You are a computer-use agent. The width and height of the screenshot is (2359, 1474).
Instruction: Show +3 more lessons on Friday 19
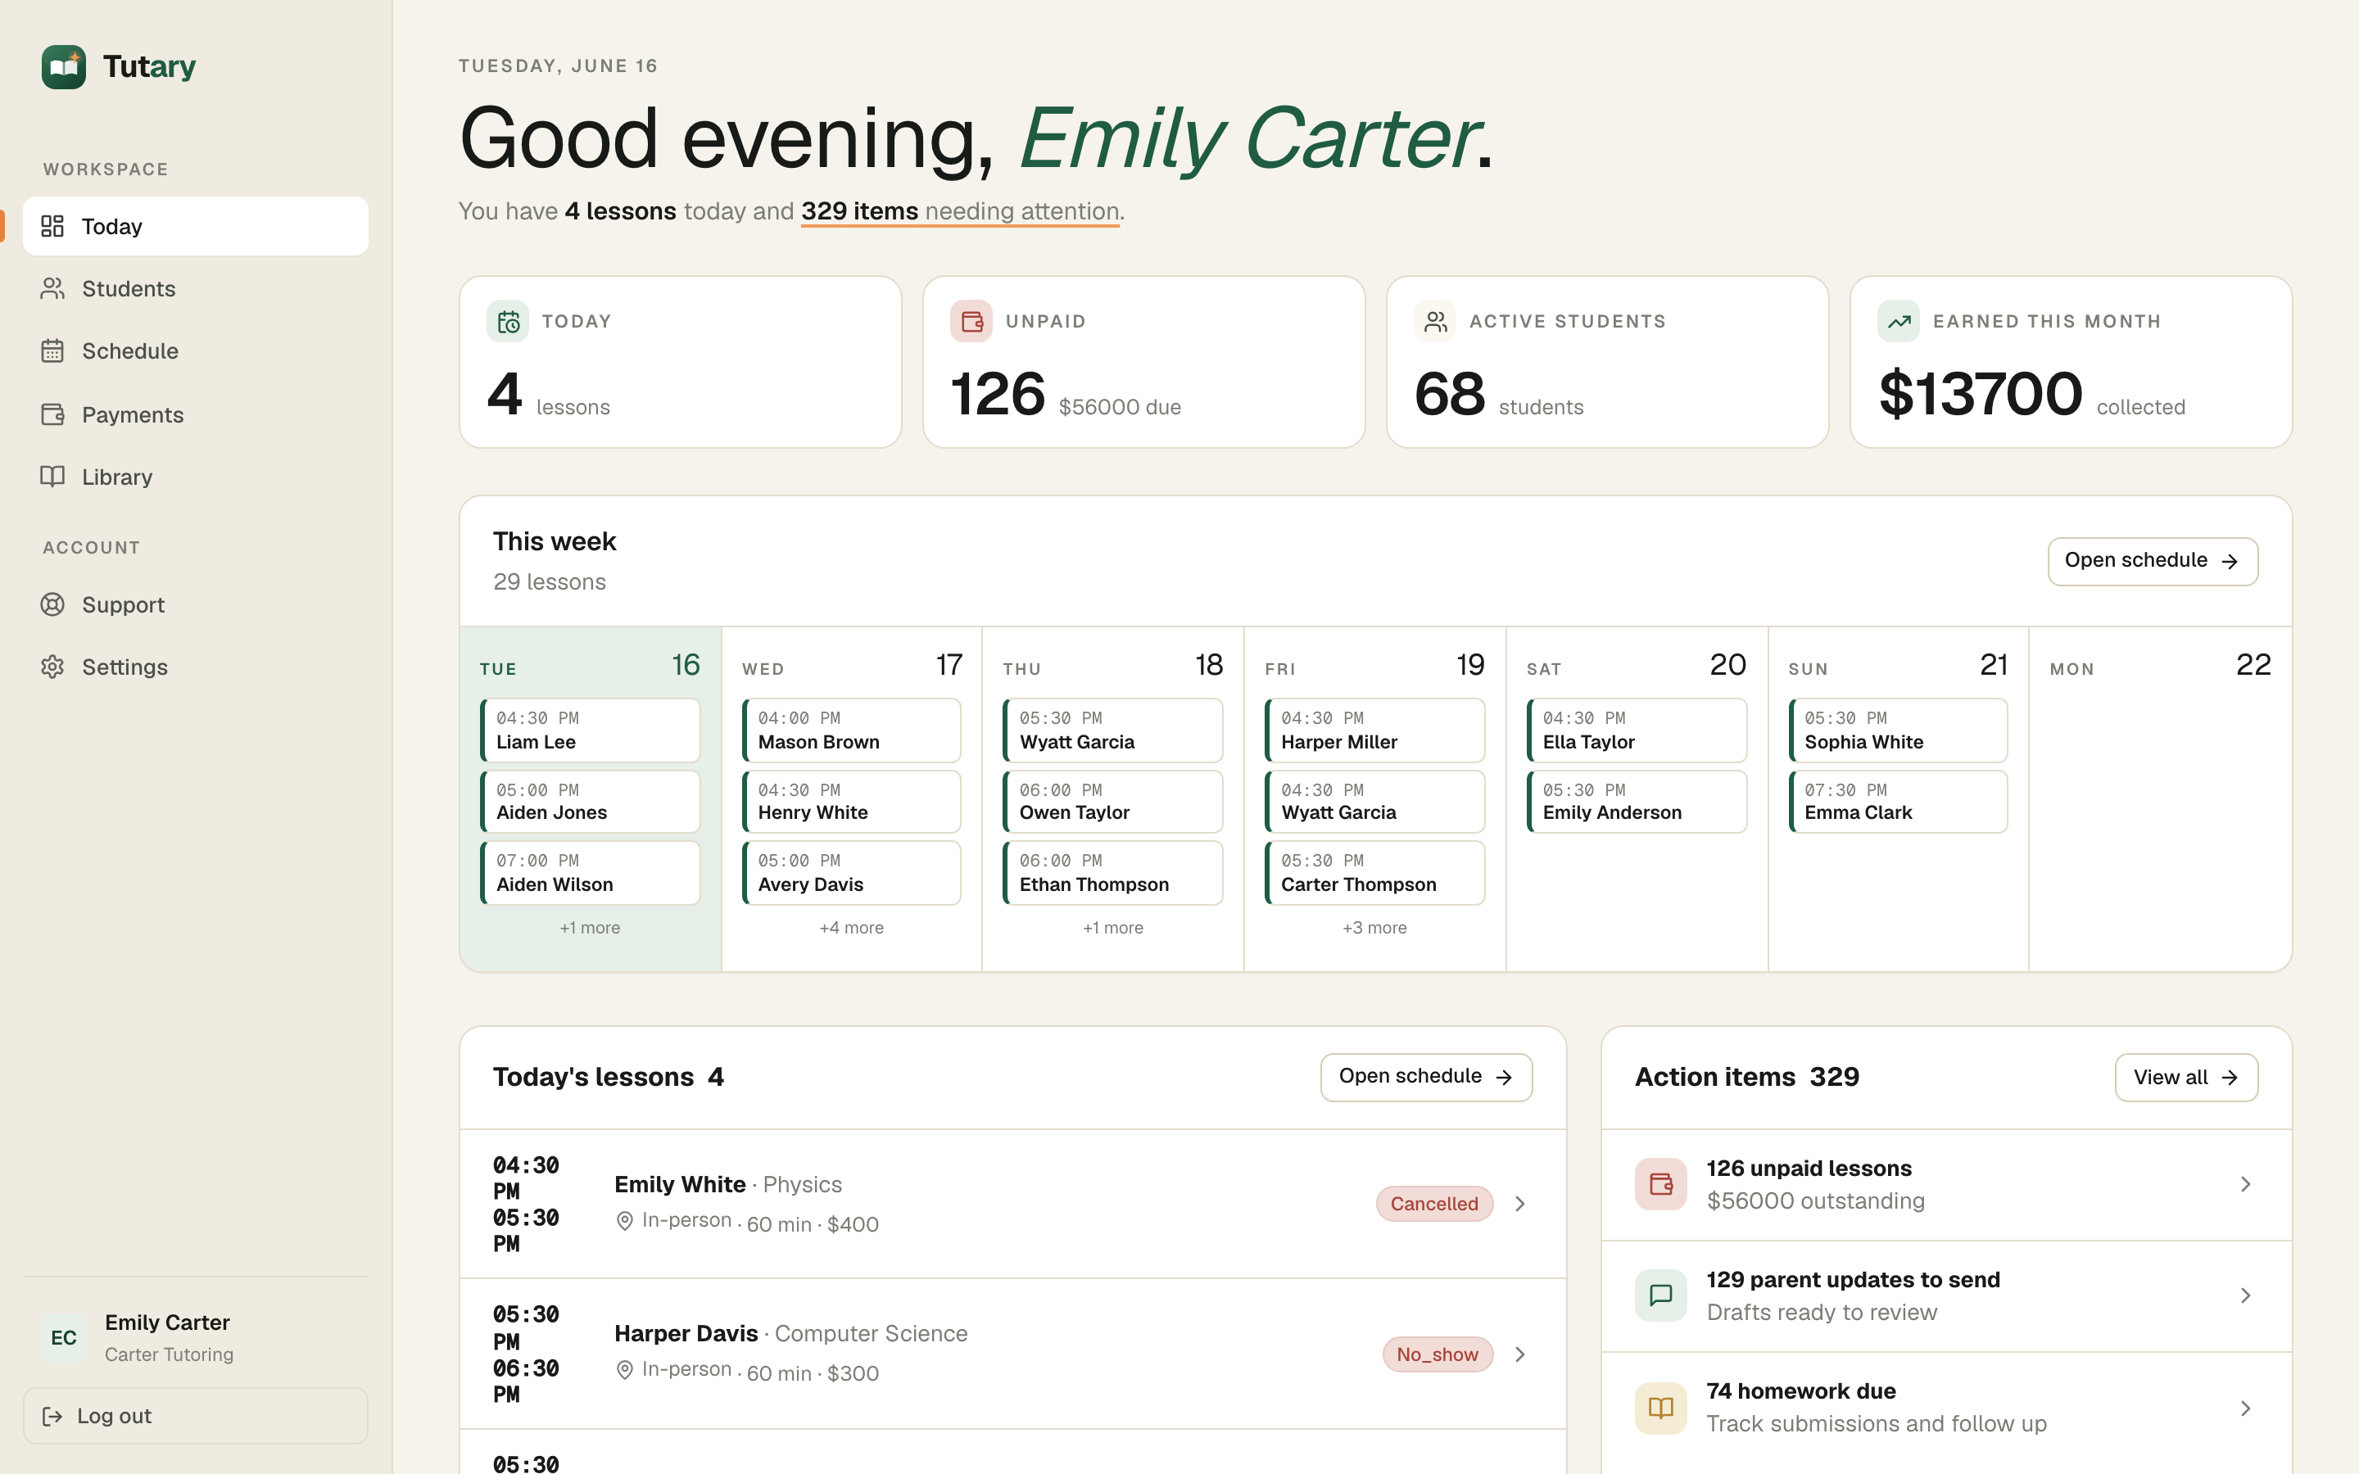click(1374, 928)
